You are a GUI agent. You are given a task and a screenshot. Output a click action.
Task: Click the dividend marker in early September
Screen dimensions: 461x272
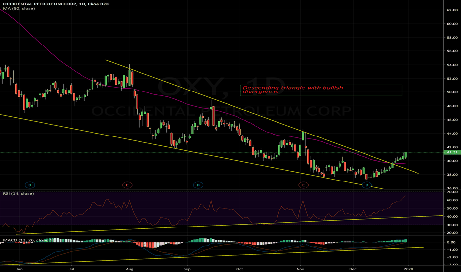(x=198, y=185)
